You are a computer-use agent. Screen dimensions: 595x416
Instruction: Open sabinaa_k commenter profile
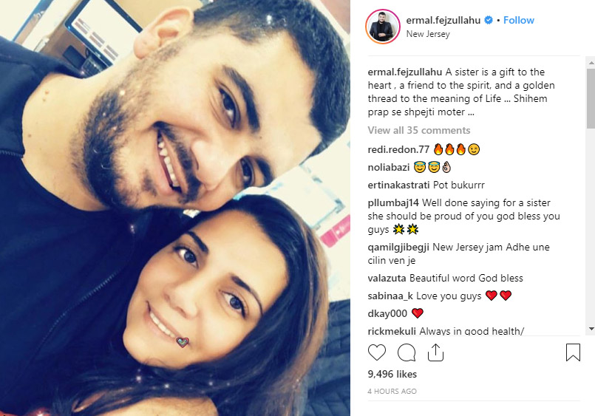(390, 296)
